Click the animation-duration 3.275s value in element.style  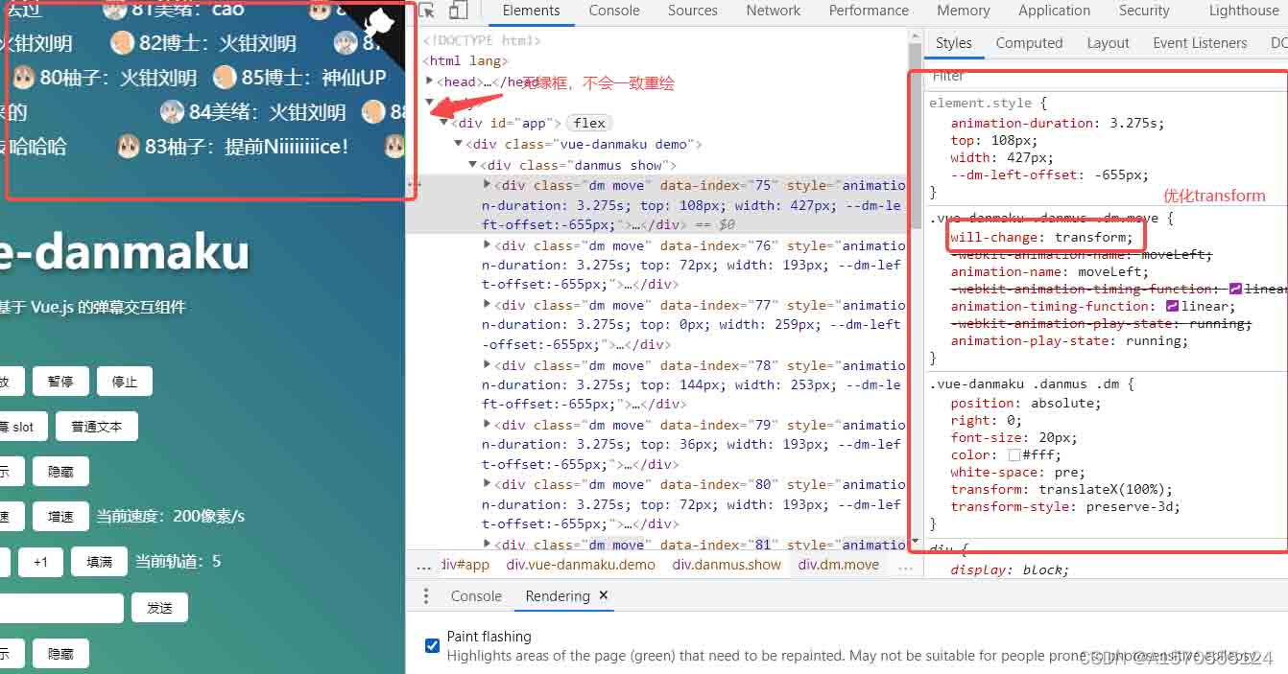point(1133,123)
